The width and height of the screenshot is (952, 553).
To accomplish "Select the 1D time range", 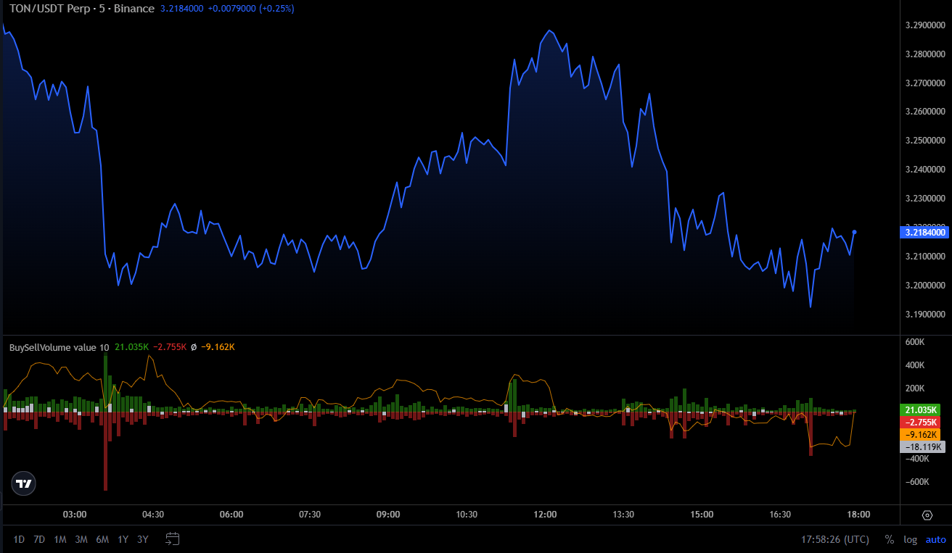I will pos(19,539).
